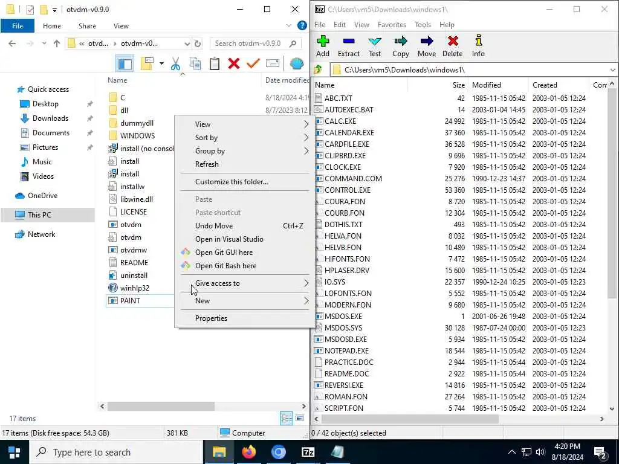Open Recent locations dropdown in Explorer

[44, 43]
